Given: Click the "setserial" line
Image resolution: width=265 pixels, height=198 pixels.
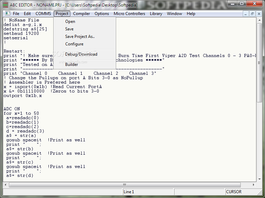Looking at the screenshot, I should [x=16, y=38].
